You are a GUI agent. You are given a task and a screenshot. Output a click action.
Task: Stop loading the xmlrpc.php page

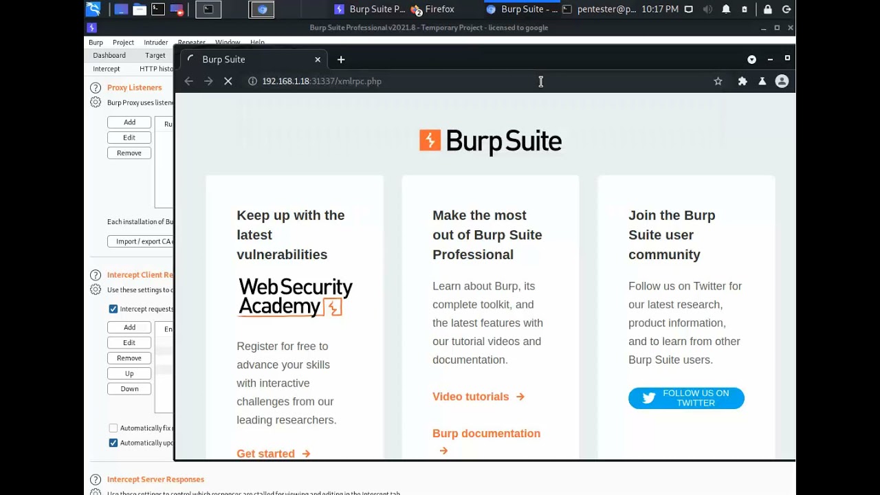click(x=228, y=81)
